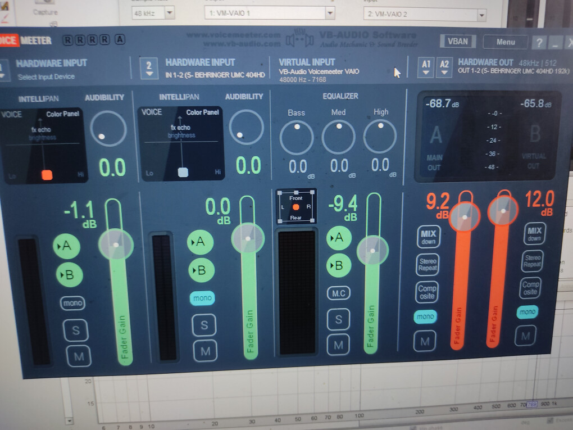The height and width of the screenshot is (430, 573).
Task: Click the question mark help button
Action: coord(539,43)
